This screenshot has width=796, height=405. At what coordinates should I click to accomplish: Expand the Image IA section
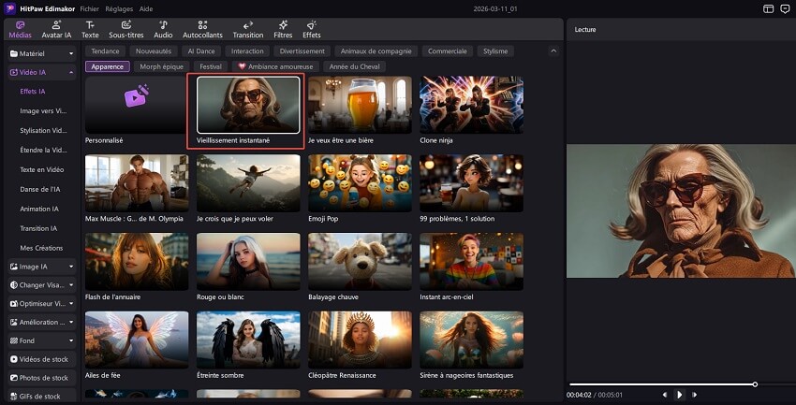tap(42, 267)
